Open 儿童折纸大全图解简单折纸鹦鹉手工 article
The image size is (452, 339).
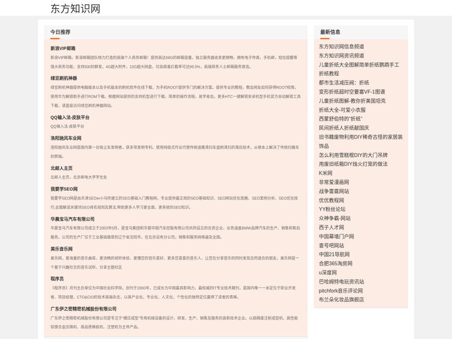(359, 69)
